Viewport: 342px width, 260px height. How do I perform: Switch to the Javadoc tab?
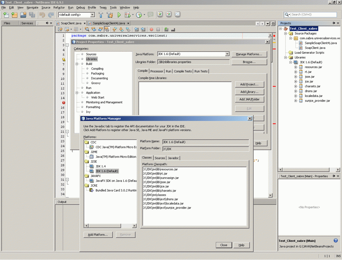(173, 158)
